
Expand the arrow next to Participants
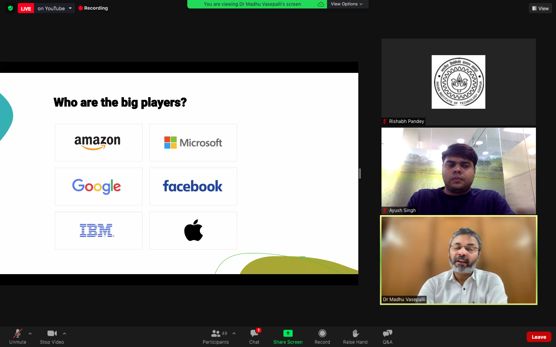point(234,334)
